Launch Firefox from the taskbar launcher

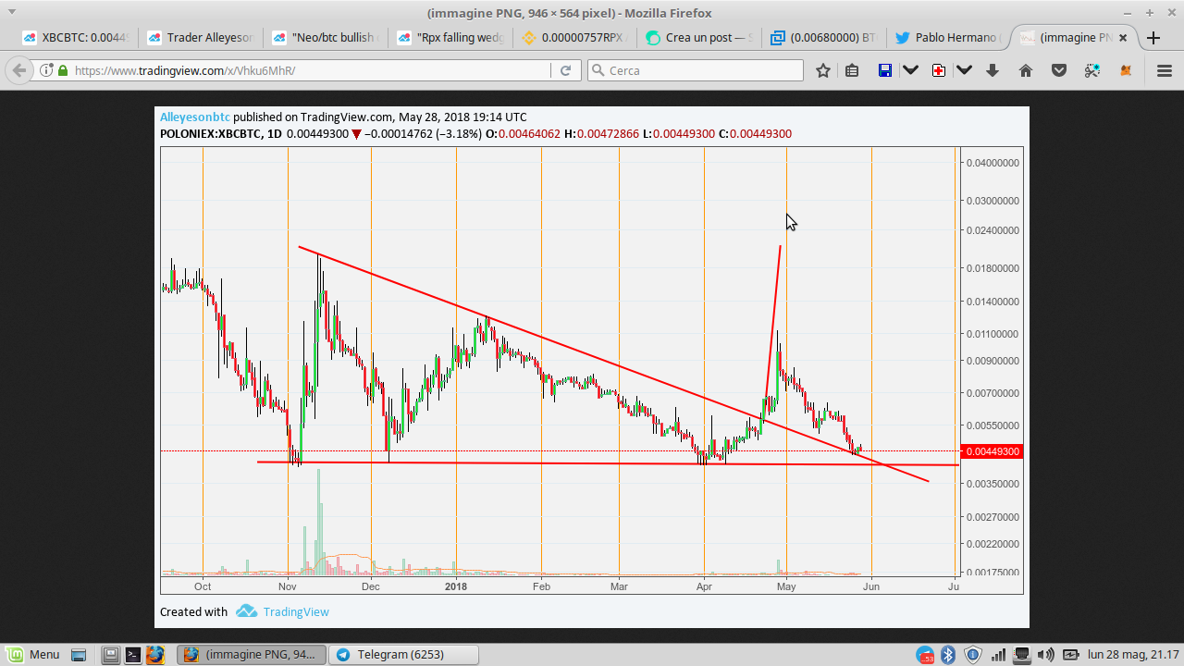[x=155, y=655]
